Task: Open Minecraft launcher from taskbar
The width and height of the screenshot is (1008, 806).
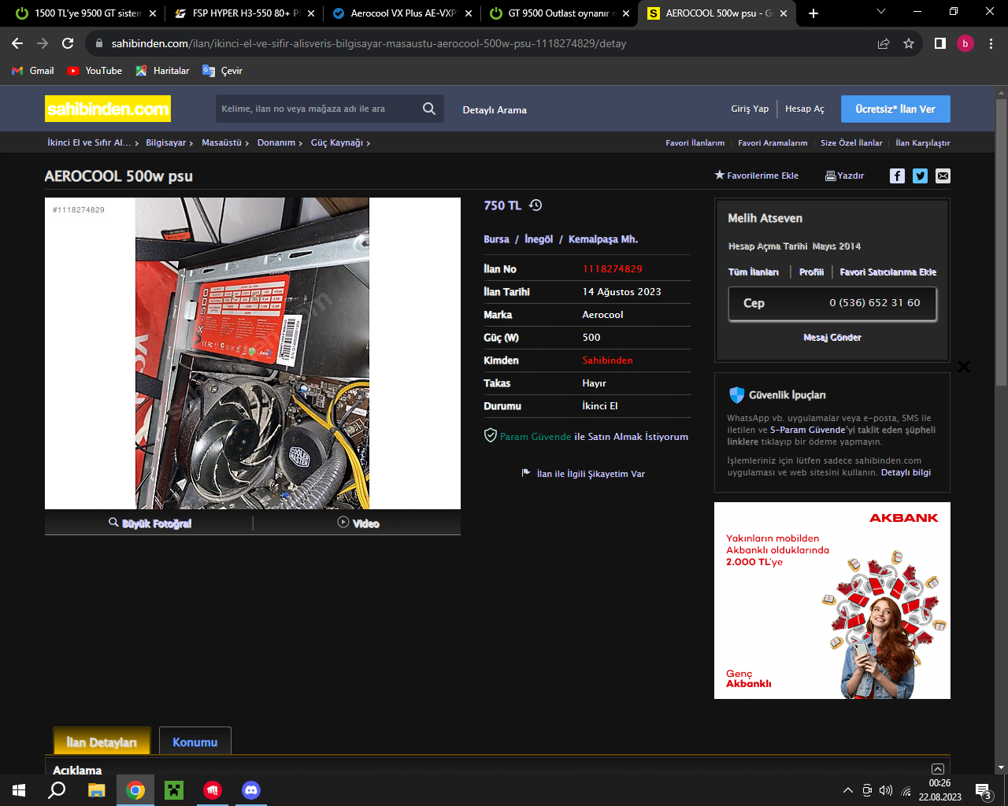Action: (x=173, y=790)
